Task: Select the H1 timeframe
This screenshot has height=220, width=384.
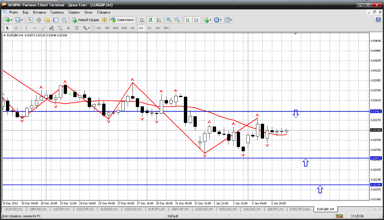Action: point(133,28)
